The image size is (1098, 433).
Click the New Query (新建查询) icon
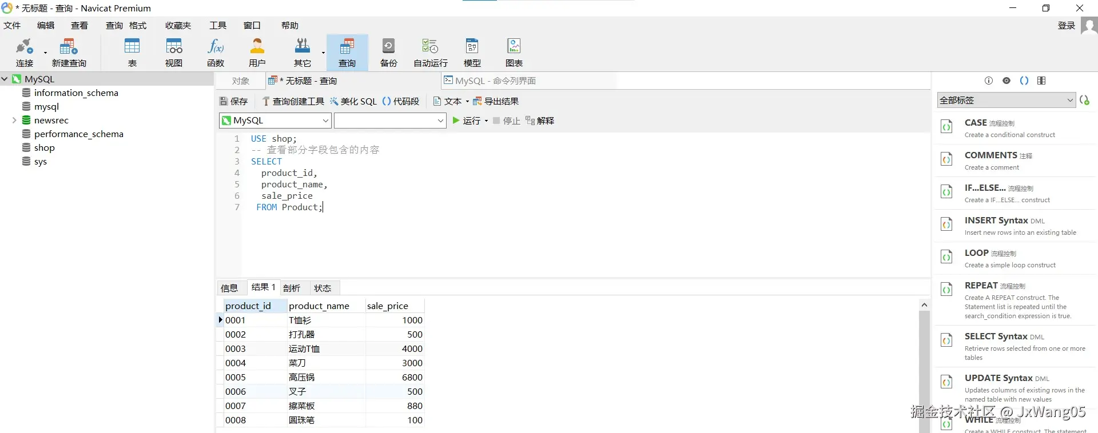click(69, 53)
